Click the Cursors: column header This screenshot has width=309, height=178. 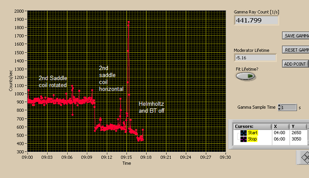click(x=252, y=127)
